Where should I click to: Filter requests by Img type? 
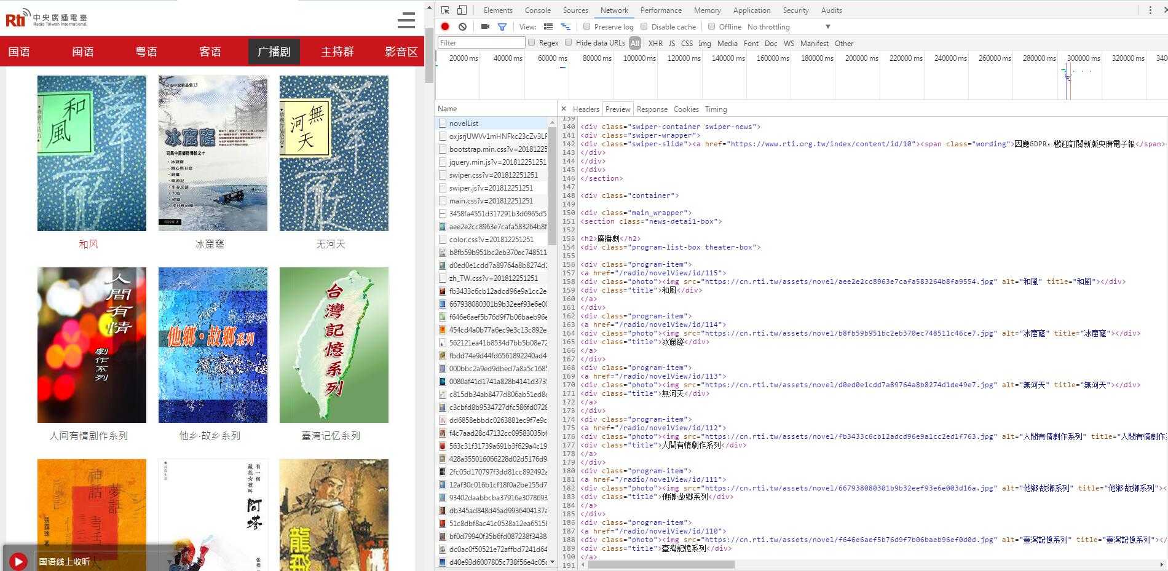(704, 43)
